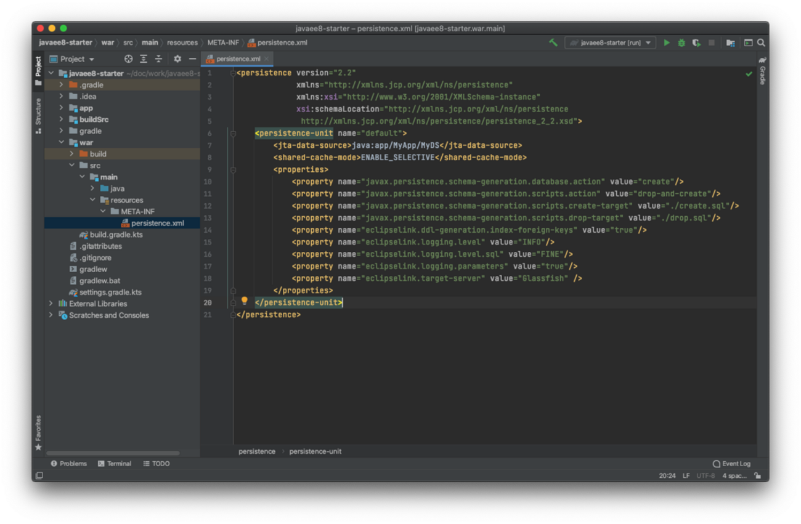Open Project panel gear options

pos(177,59)
